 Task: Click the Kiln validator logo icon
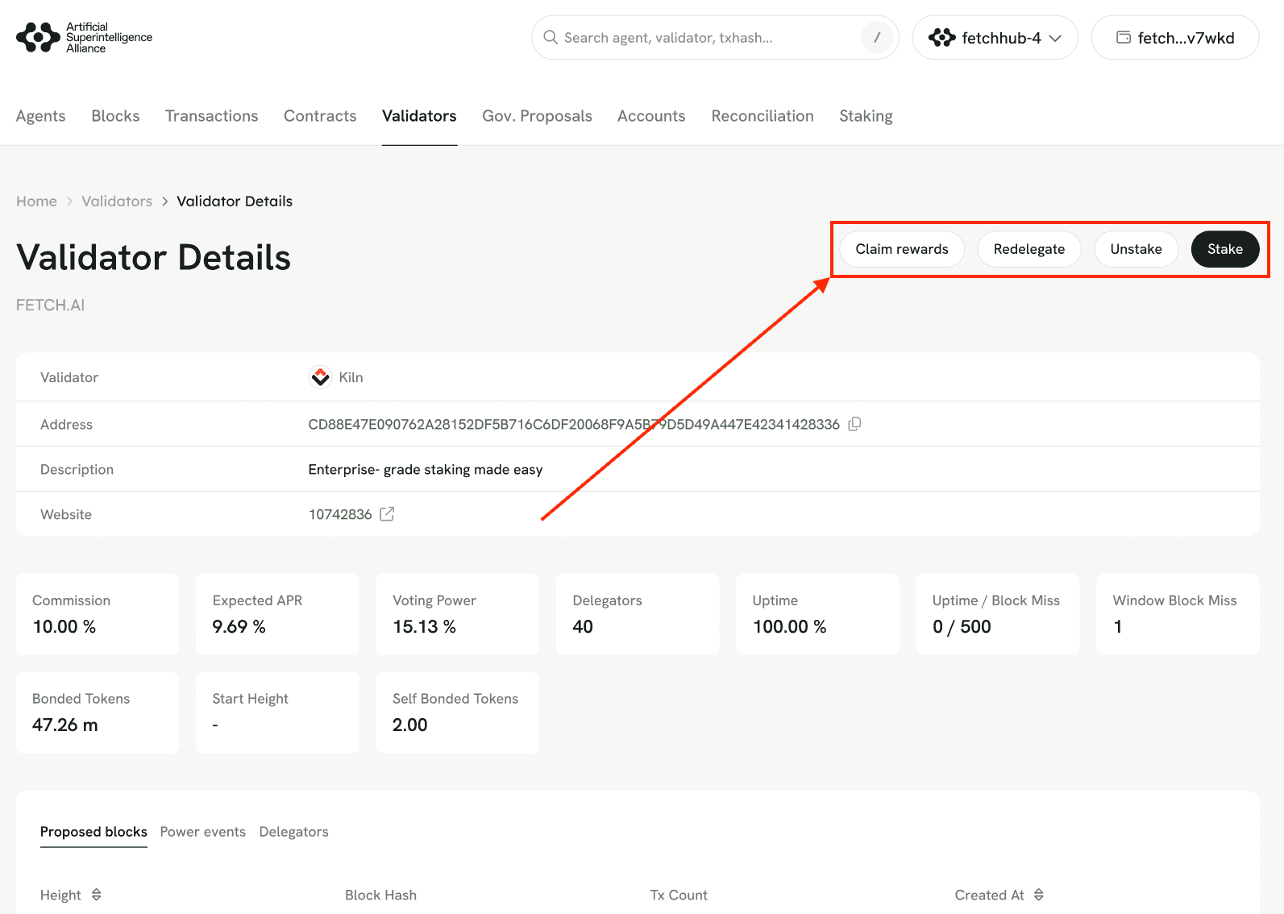tap(320, 377)
